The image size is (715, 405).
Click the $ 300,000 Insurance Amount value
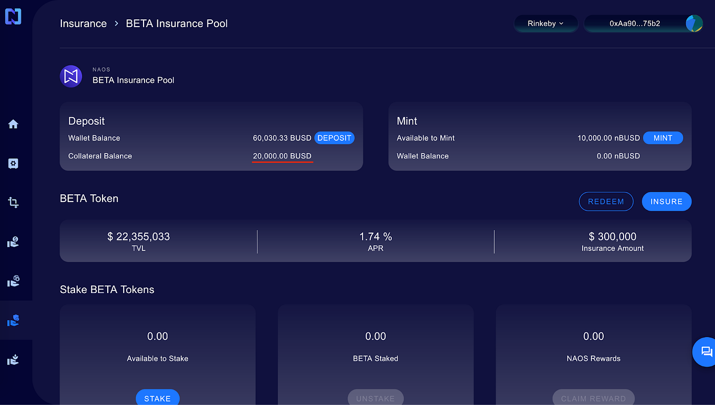[612, 237]
